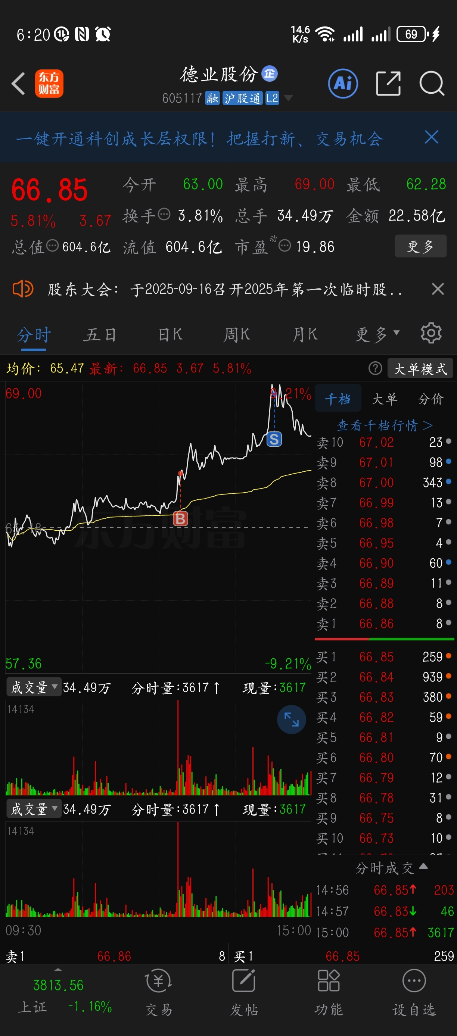Open the search magnifier icon
The image size is (457, 1036).
pos(432,84)
